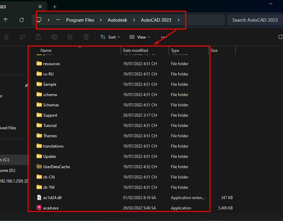Click the Up one level arrow
The image size is (283, 221).
point(6,20)
